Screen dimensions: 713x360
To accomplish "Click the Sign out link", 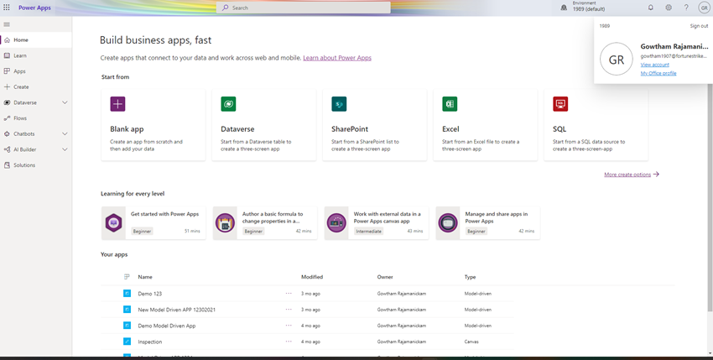I will pyautogui.click(x=698, y=26).
